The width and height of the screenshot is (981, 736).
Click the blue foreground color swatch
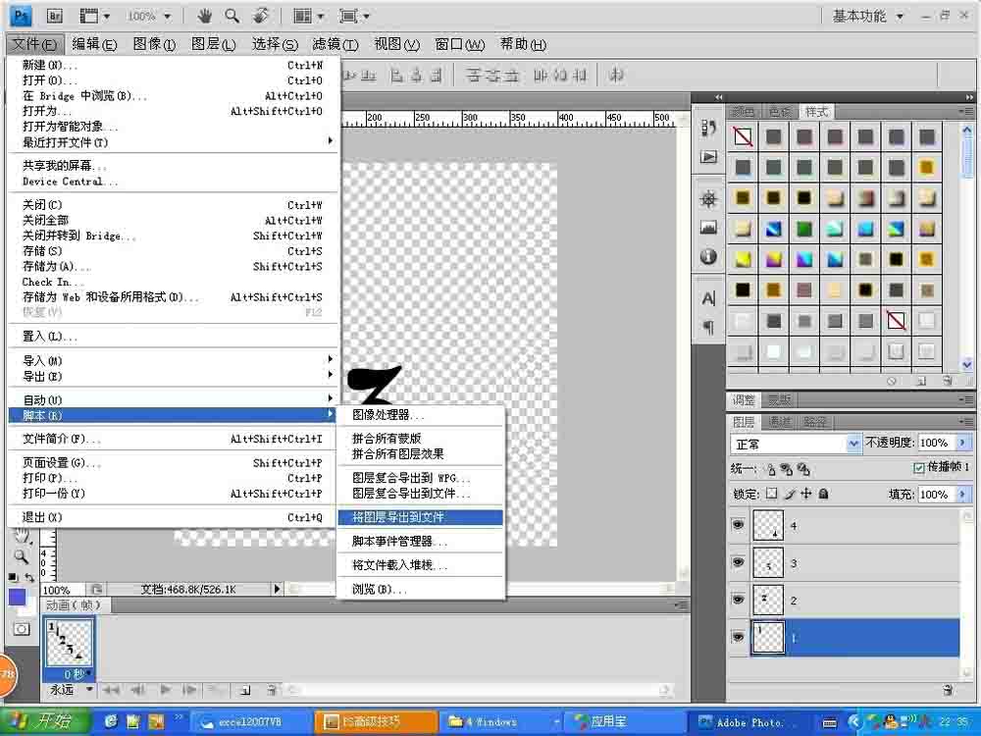(x=17, y=597)
